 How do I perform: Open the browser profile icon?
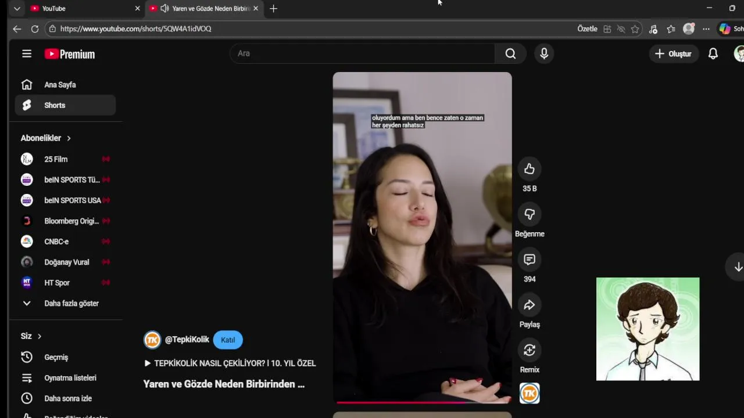[x=689, y=28]
